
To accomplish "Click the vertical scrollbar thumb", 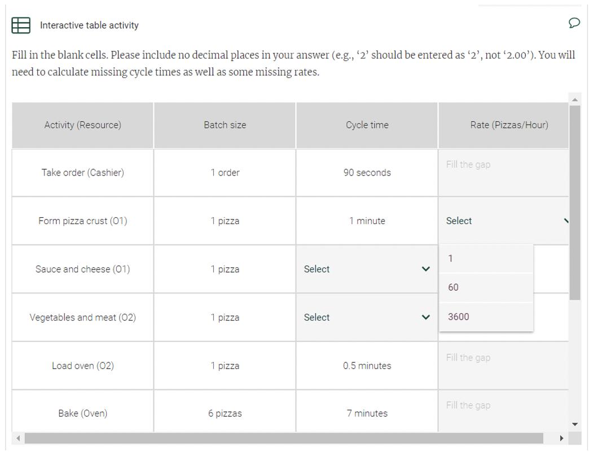I will [x=575, y=203].
